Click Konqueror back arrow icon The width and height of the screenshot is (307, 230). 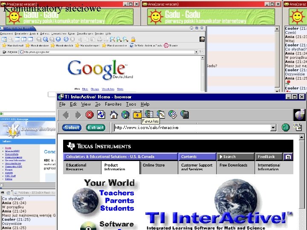(46, 39)
